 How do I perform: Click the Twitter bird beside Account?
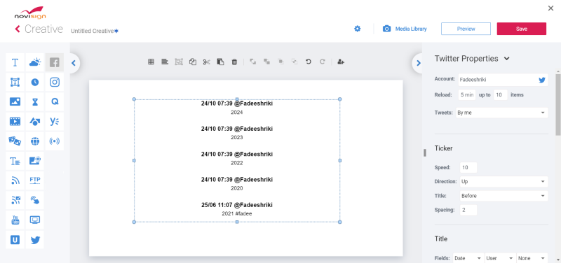pyautogui.click(x=542, y=80)
